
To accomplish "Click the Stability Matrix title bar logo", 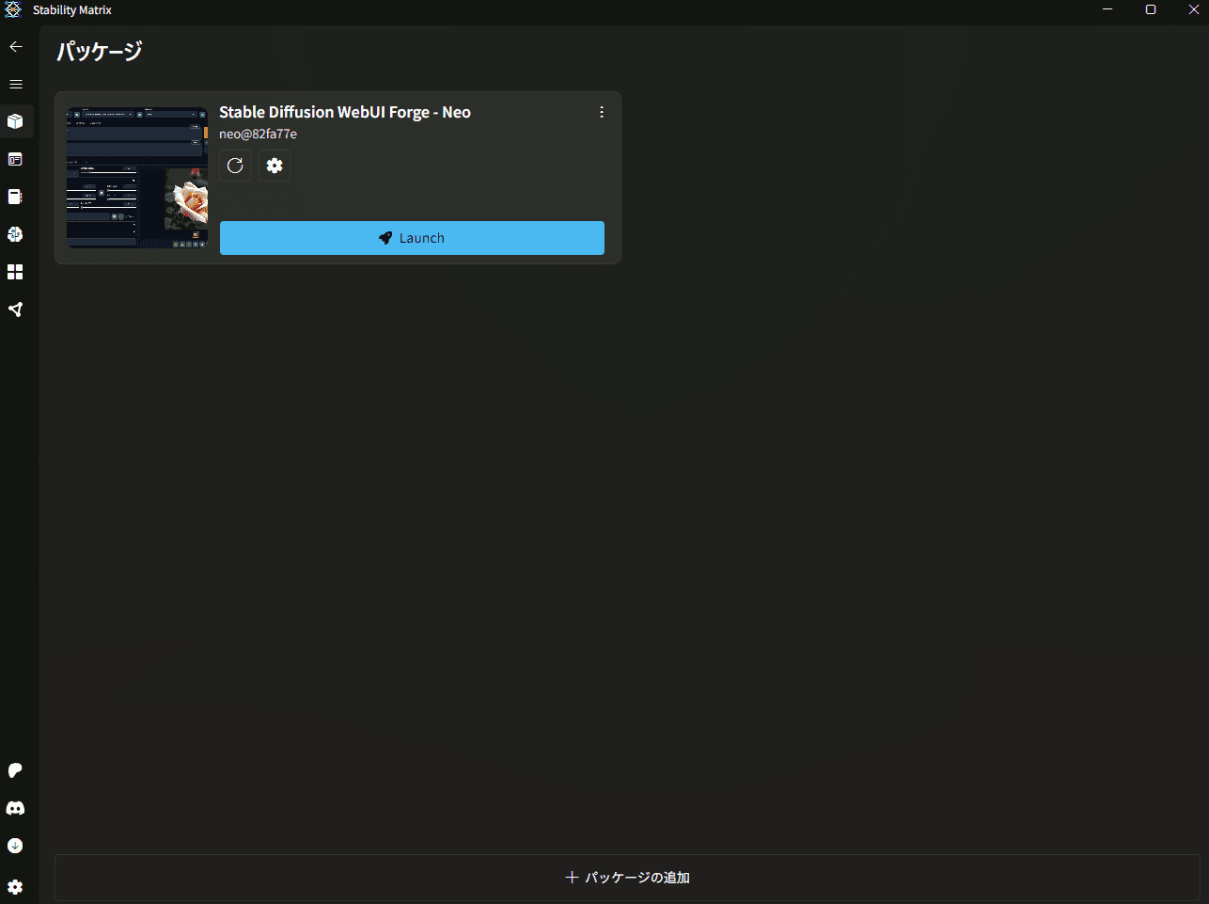I will coord(13,10).
